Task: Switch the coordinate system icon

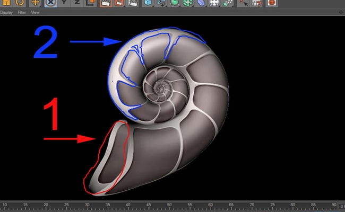Action: point(90,3)
